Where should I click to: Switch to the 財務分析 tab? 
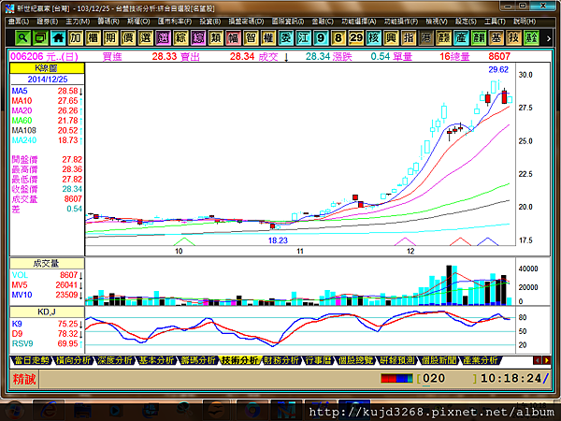pos(281,360)
